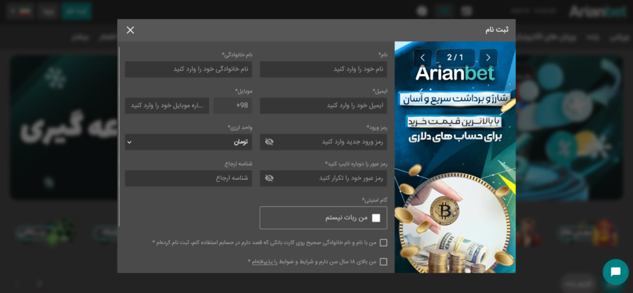The width and height of the screenshot is (633, 293).
Task: Tick the bank card name confirmation checkbox
Action: (x=383, y=242)
